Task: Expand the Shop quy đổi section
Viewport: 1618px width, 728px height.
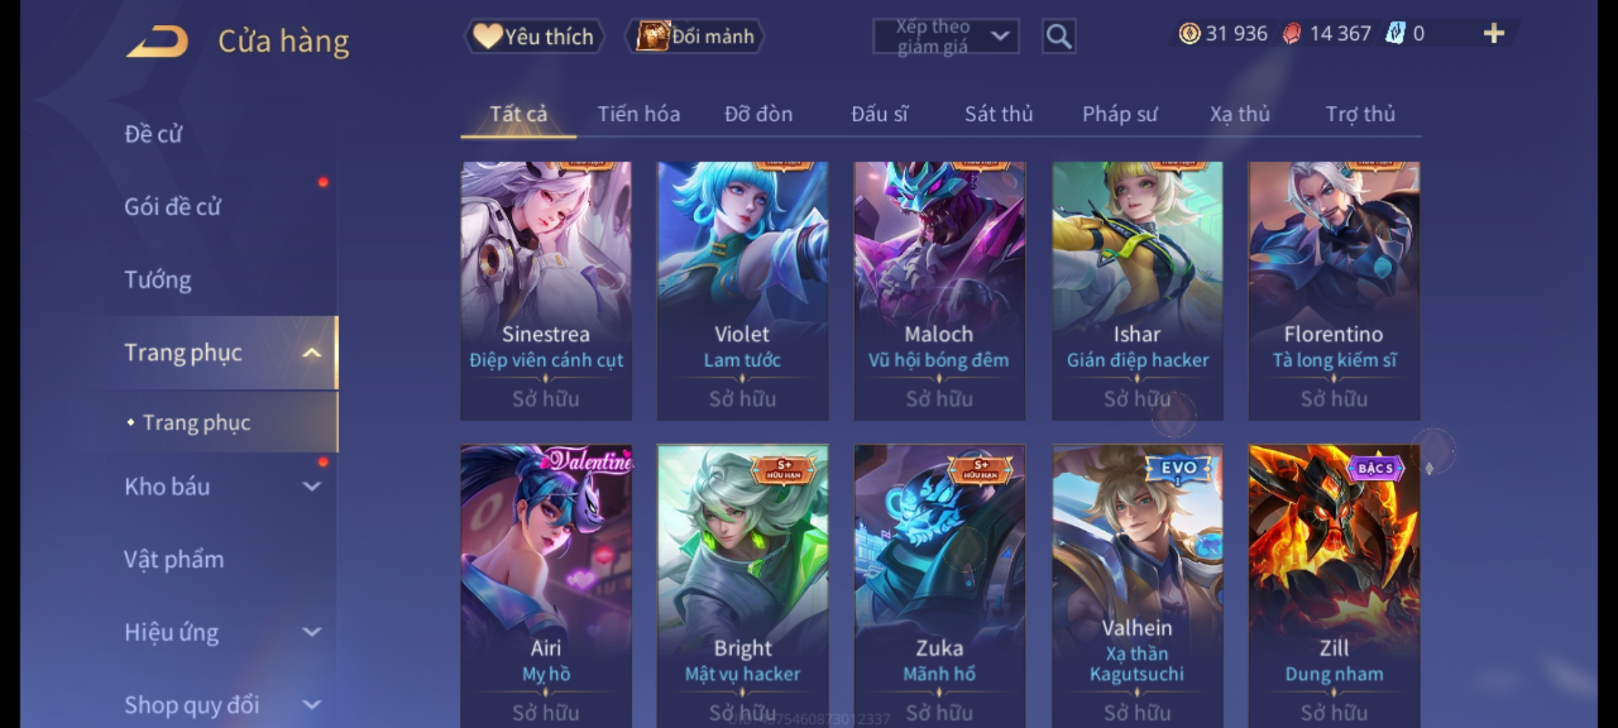Action: click(311, 705)
